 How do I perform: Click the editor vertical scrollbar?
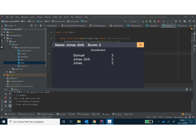click(192, 56)
